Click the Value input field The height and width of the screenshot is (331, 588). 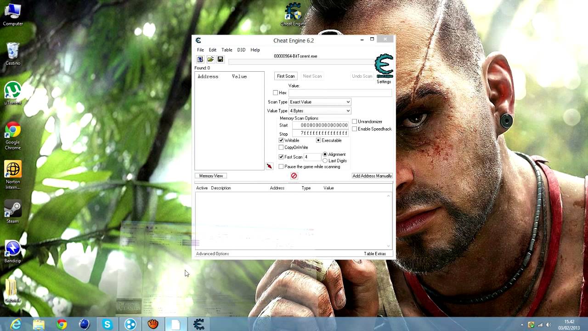[340, 93]
